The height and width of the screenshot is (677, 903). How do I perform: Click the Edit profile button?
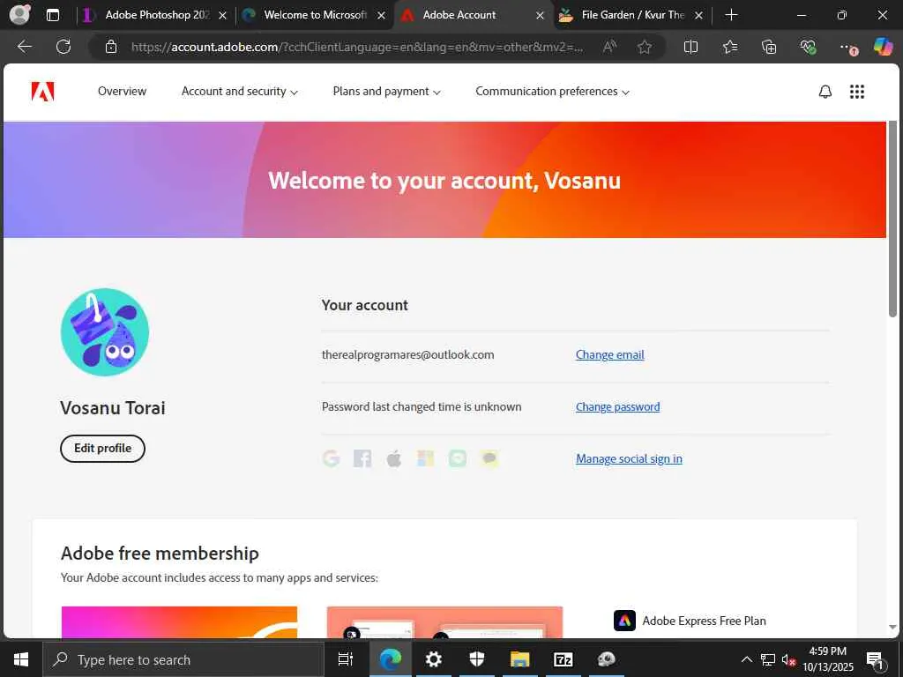(102, 449)
